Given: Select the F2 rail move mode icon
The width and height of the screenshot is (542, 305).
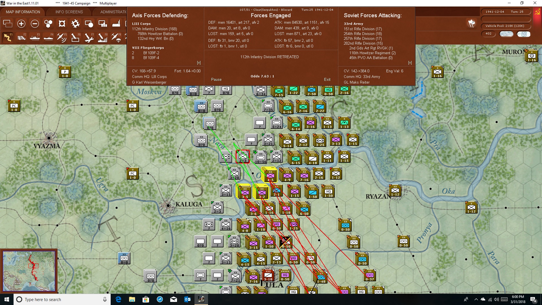Looking at the screenshot, I should [x=21, y=37].
